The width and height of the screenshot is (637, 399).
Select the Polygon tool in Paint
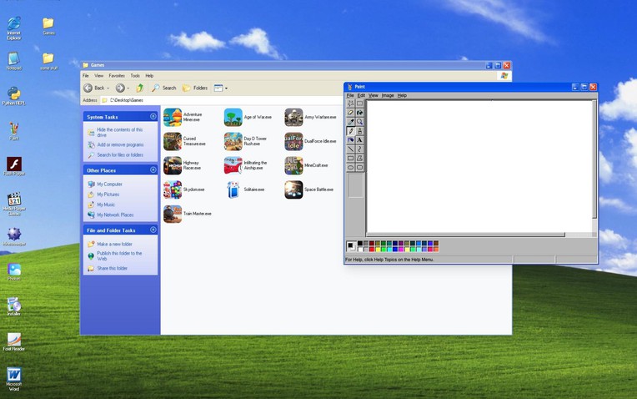(x=359, y=159)
